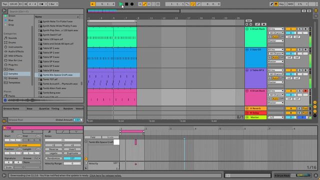Toggle the Automation Mode icon above tracks
The width and height of the screenshot is (320, 180).
coord(257,24)
